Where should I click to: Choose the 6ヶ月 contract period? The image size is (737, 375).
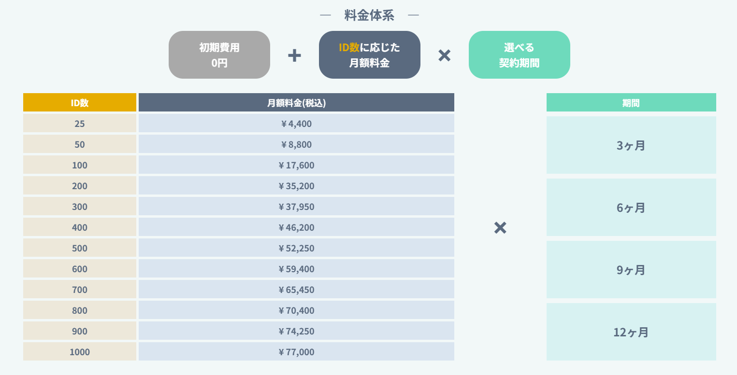pos(631,208)
